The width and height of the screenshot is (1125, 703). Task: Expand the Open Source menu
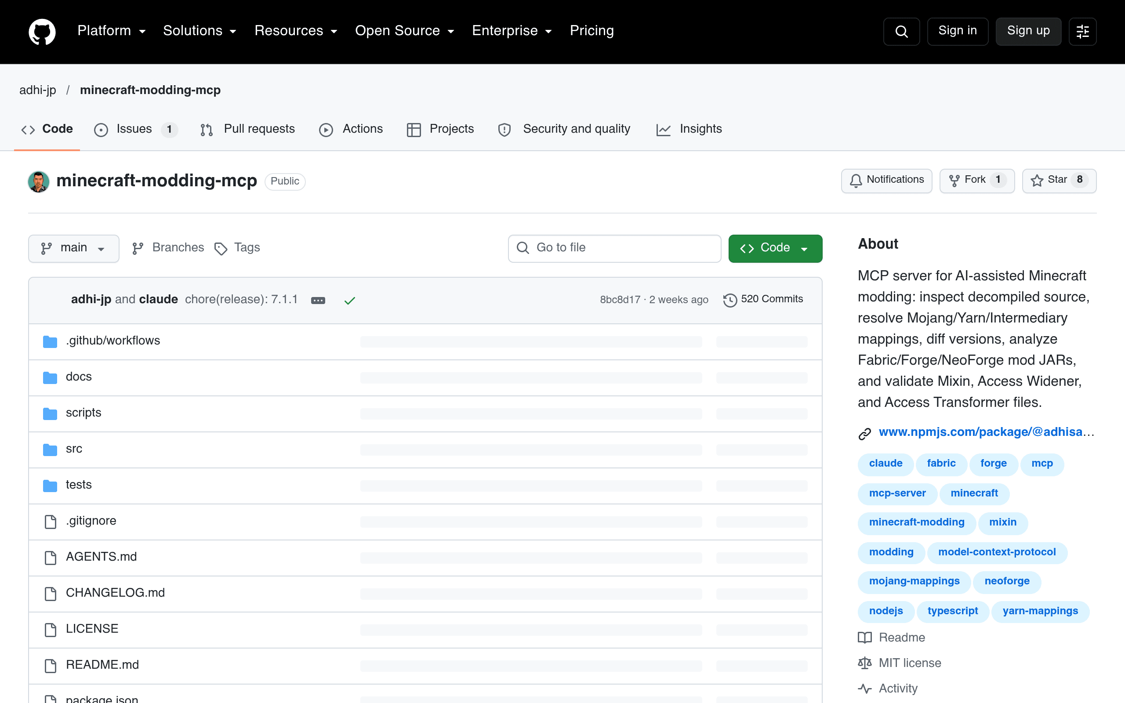[x=404, y=31]
